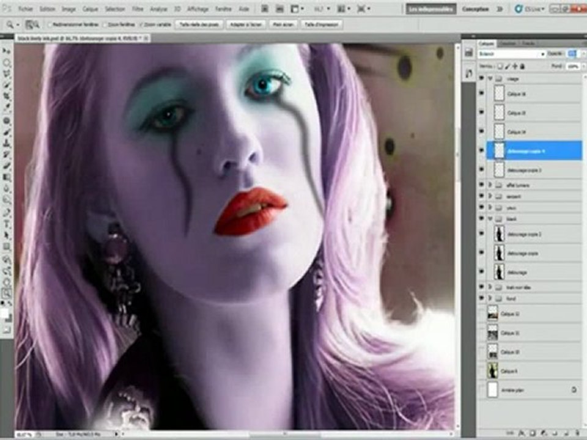Uncheck the Zoom variable checkbox
The height and width of the screenshot is (440, 587).
pyautogui.click(x=141, y=24)
